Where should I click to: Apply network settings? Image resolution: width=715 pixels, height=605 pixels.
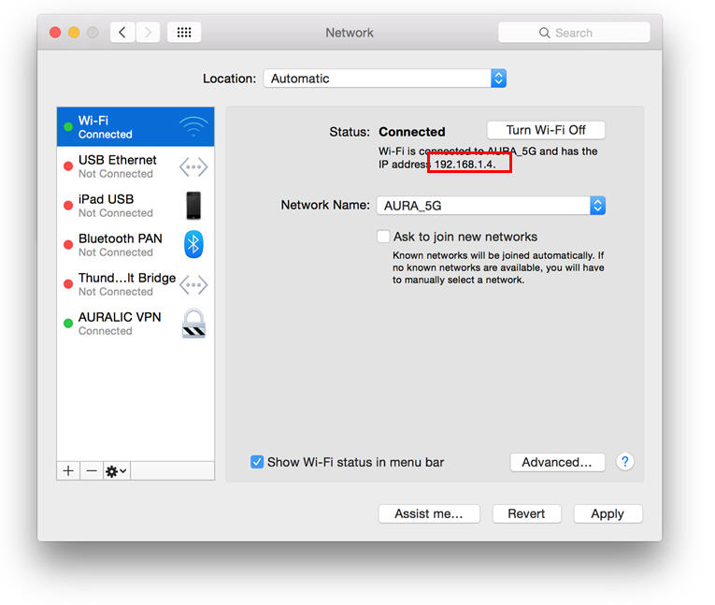[x=608, y=513]
